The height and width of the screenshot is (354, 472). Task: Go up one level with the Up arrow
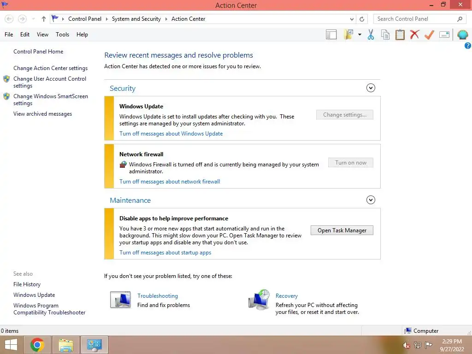tap(44, 19)
